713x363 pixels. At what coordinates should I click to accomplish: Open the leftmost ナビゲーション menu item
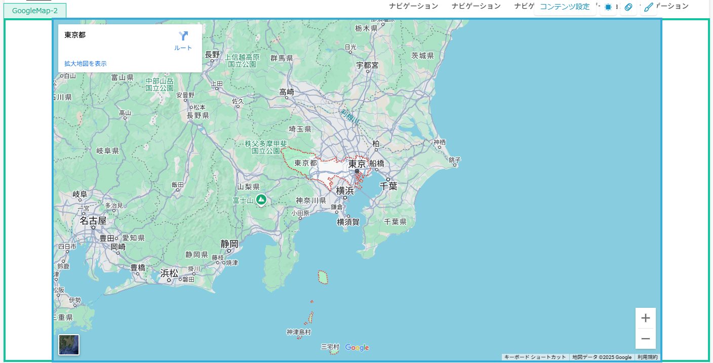point(414,6)
